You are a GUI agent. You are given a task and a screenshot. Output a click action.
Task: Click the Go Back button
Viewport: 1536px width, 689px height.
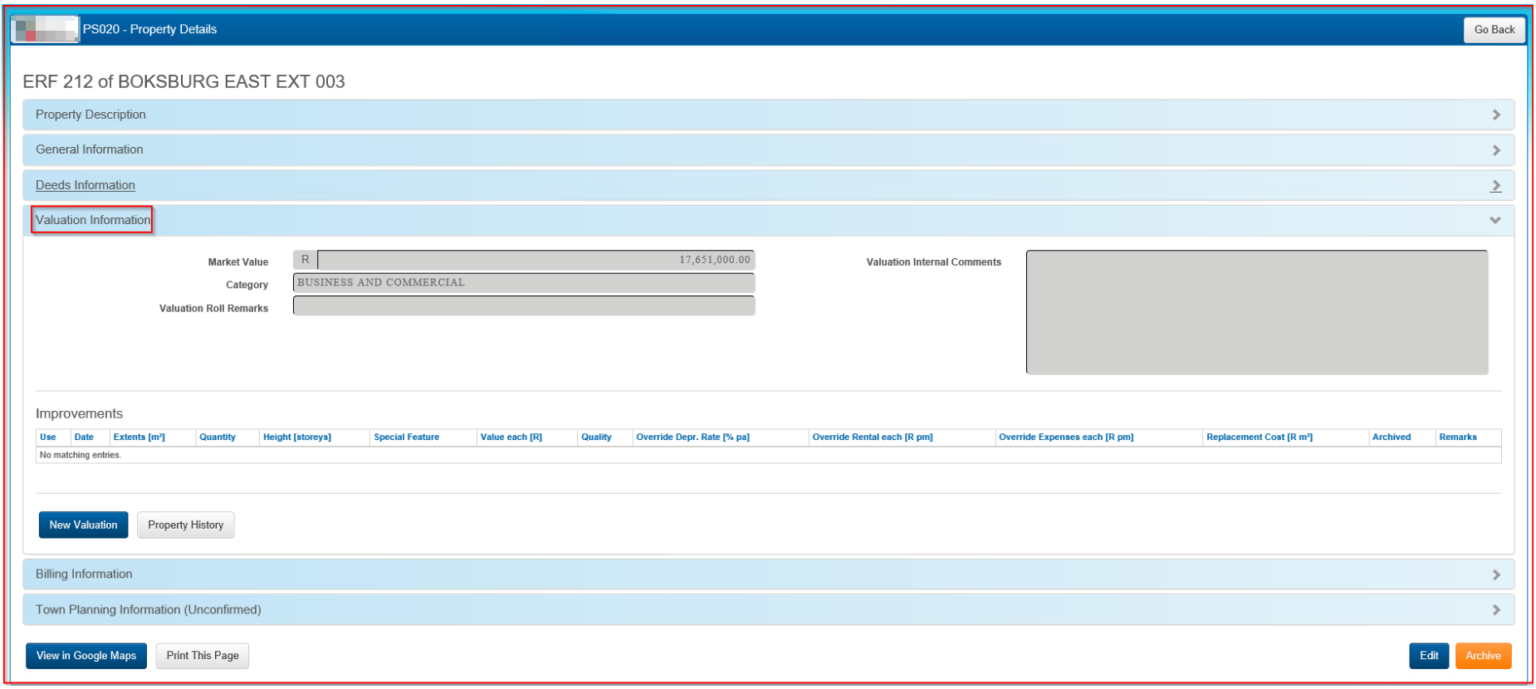1494,30
